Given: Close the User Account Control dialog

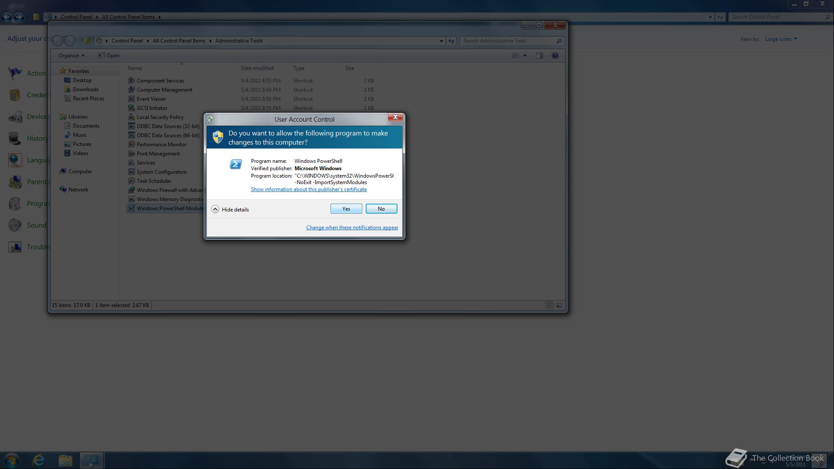Looking at the screenshot, I should (x=395, y=117).
